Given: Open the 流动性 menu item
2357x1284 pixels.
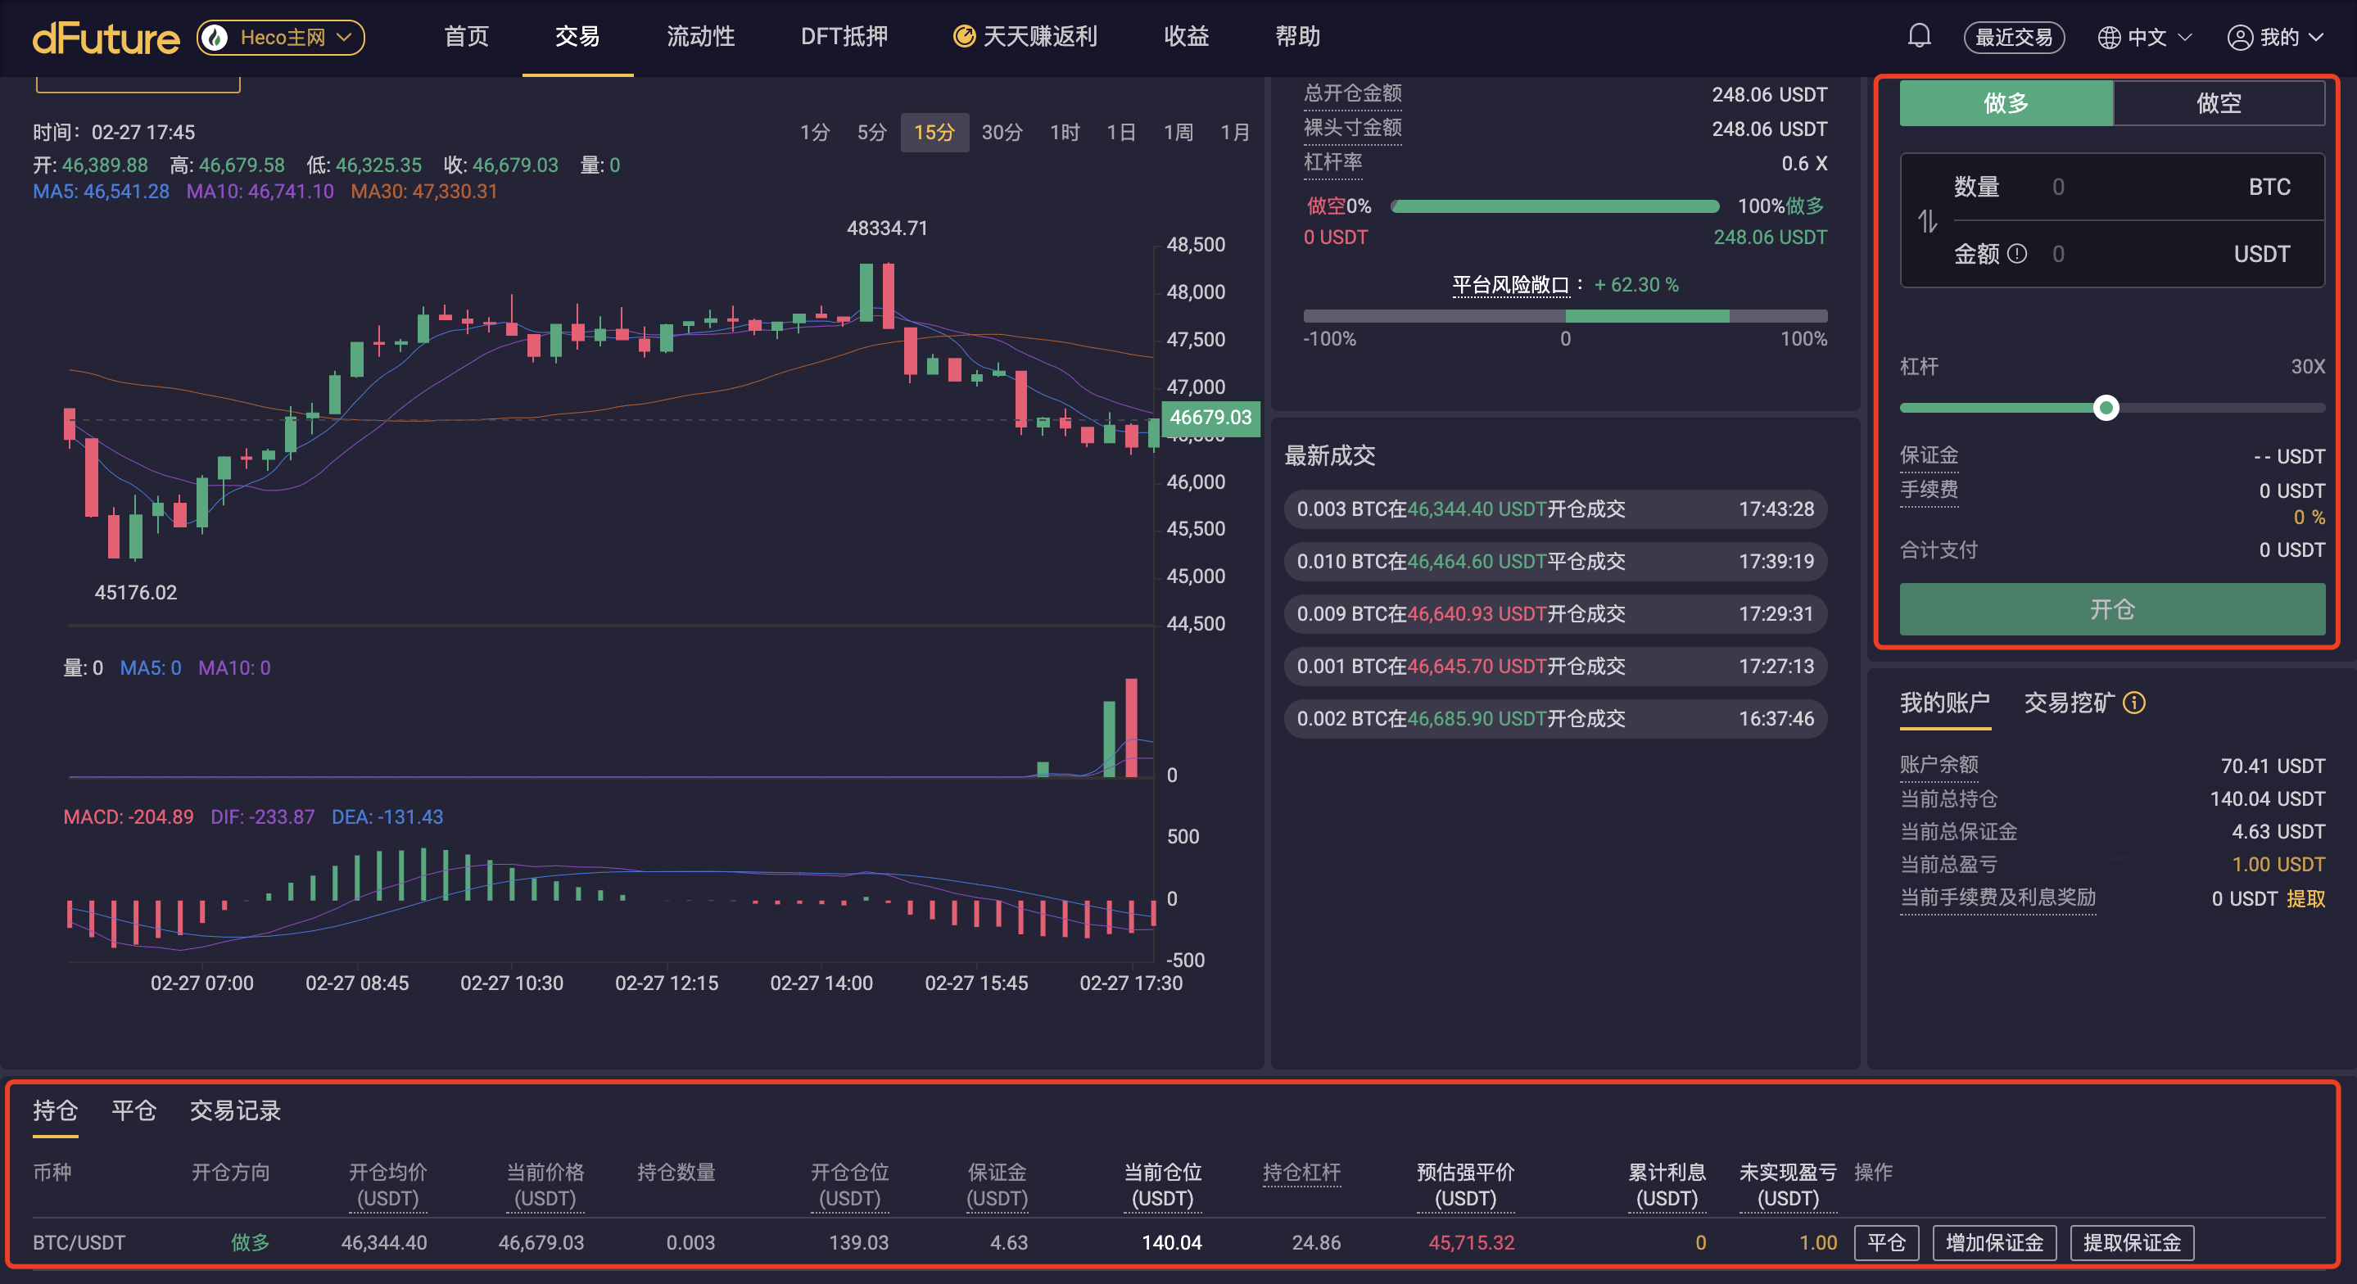Looking at the screenshot, I should coord(700,37).
